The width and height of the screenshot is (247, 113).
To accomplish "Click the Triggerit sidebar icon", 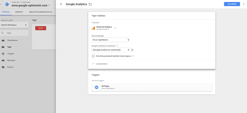I will click(x=3, y=54).
